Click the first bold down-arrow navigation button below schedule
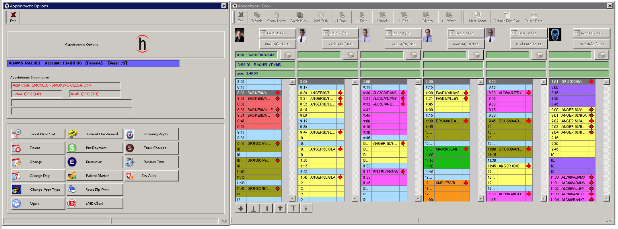Screen dimensions: 618x229 click(241, 208)
